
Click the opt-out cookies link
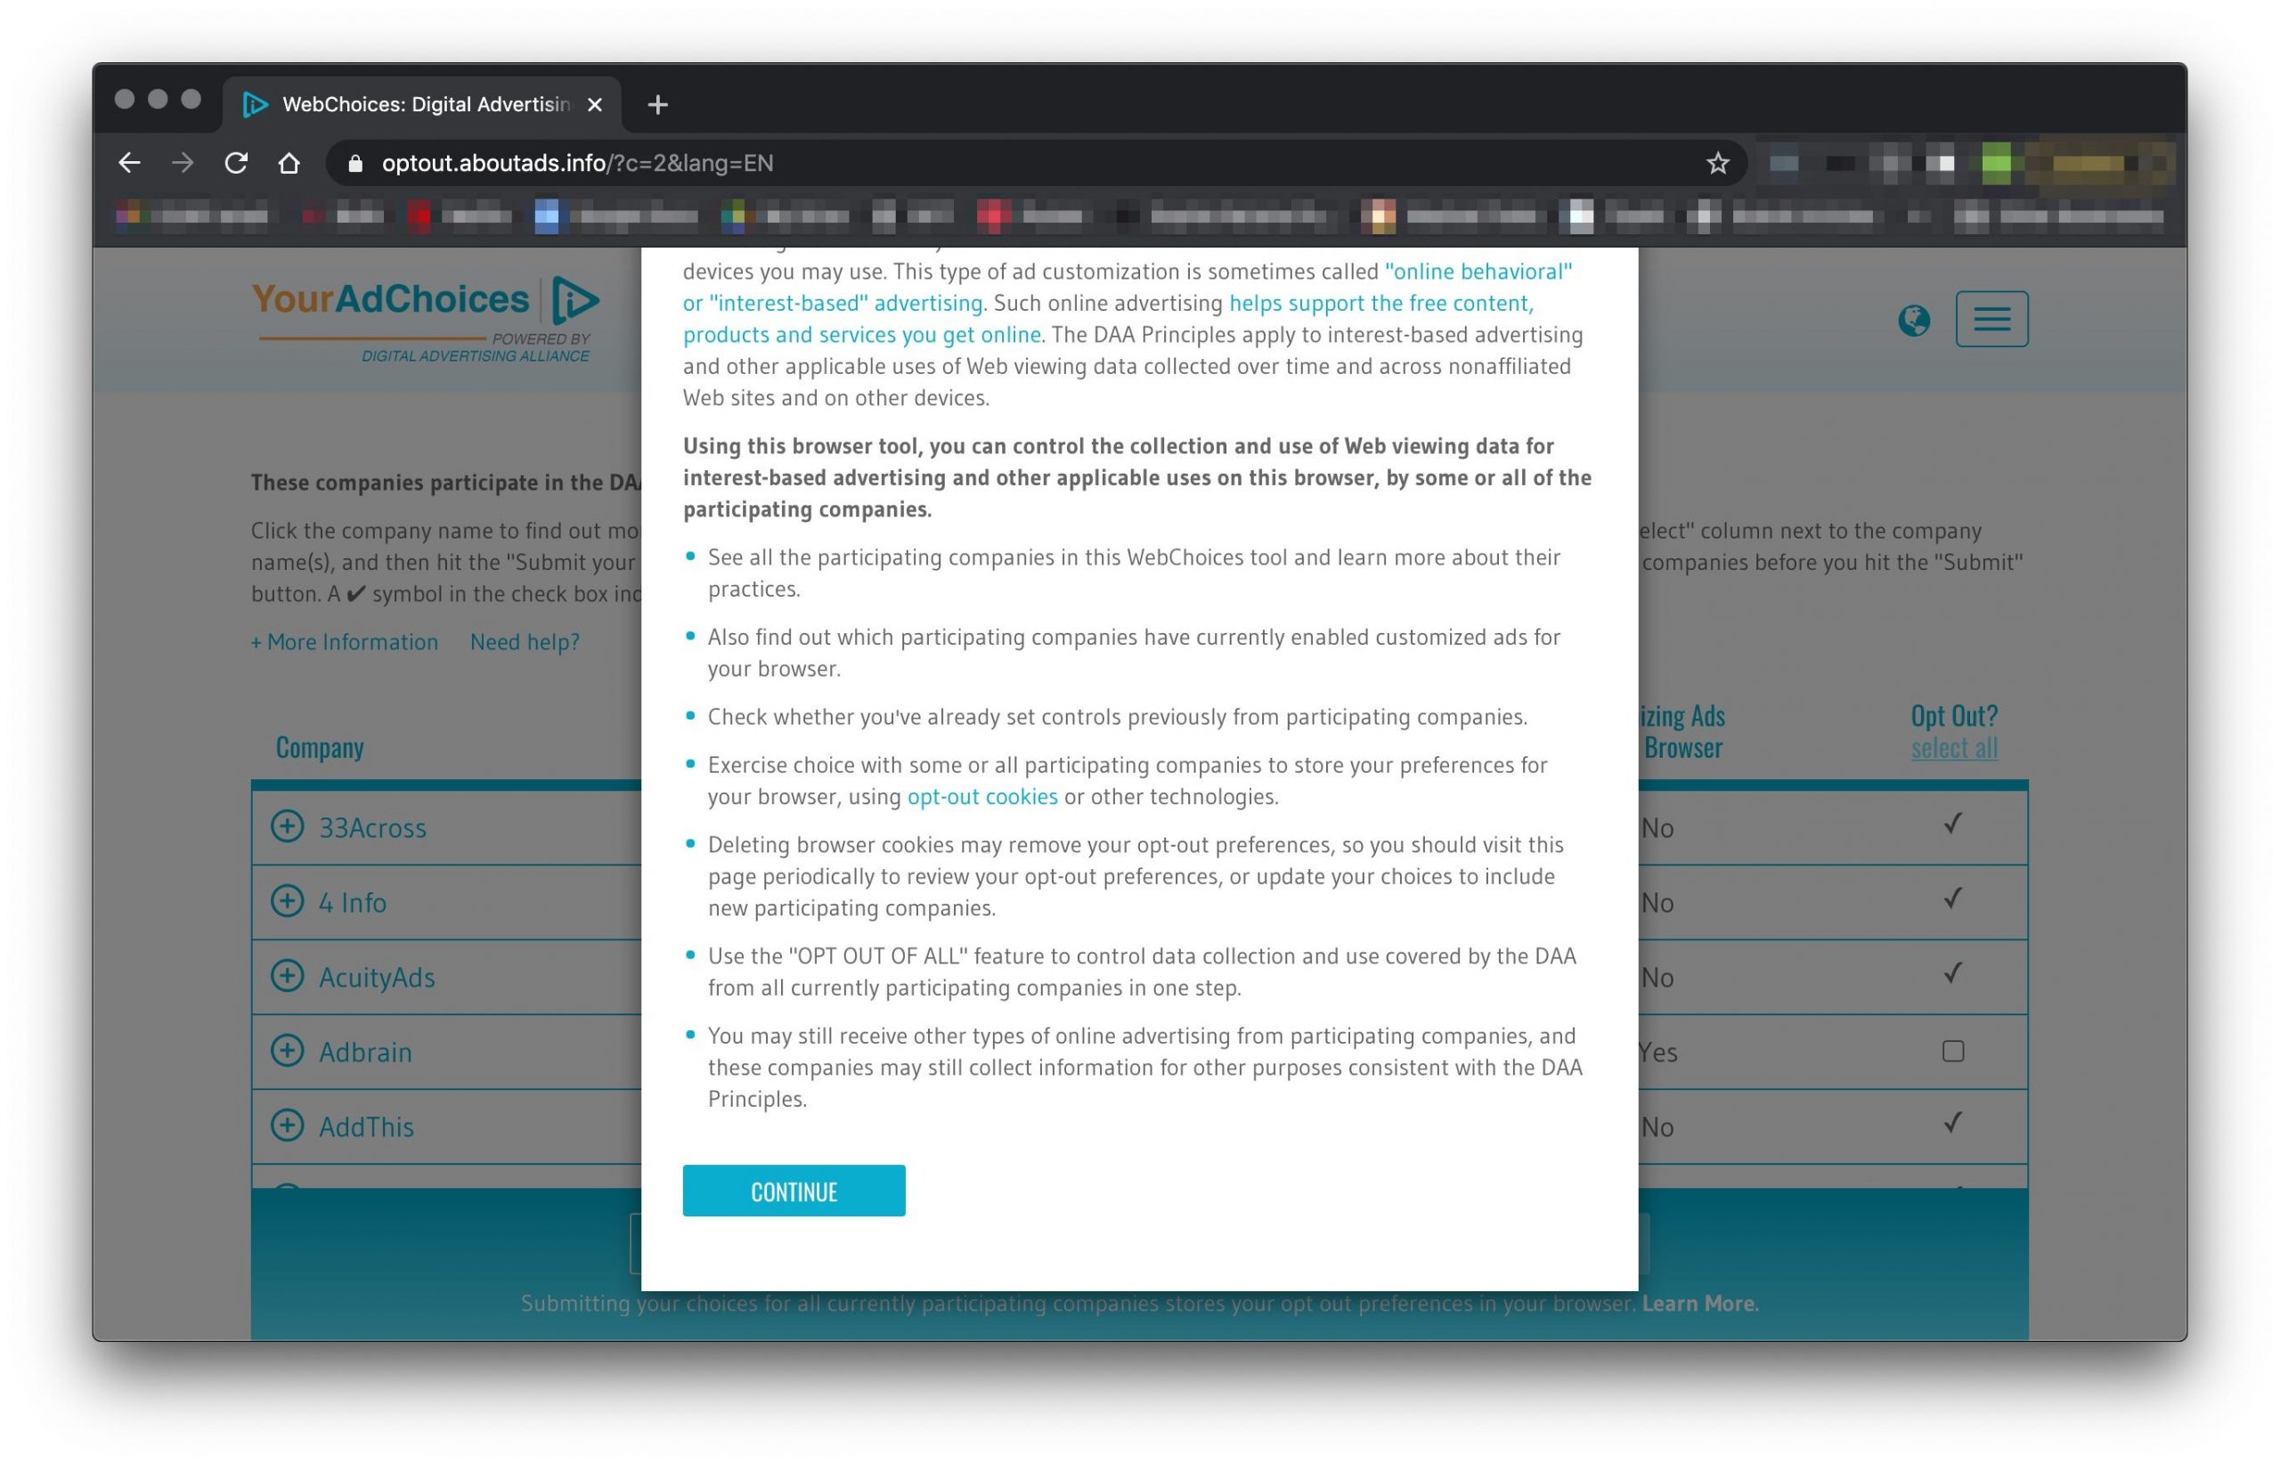point(982,794)
